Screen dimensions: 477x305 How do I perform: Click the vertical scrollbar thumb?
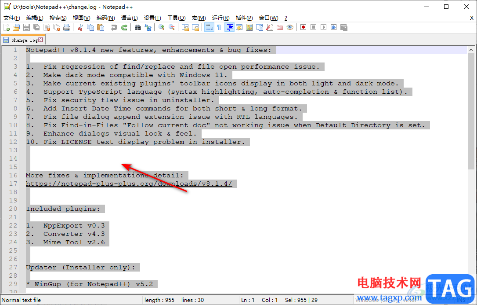471,111
